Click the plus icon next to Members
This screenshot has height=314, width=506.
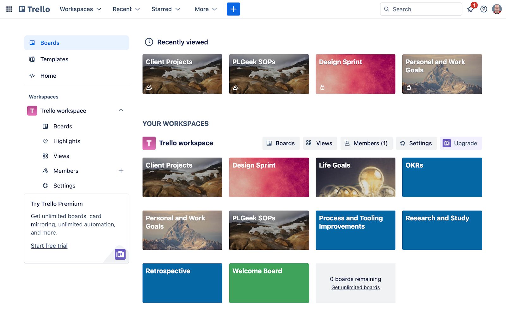(121, 171)
